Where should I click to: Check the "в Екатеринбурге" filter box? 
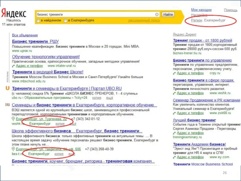66,20
